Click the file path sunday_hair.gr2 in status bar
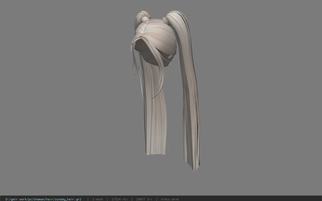 tap(43, 199)
